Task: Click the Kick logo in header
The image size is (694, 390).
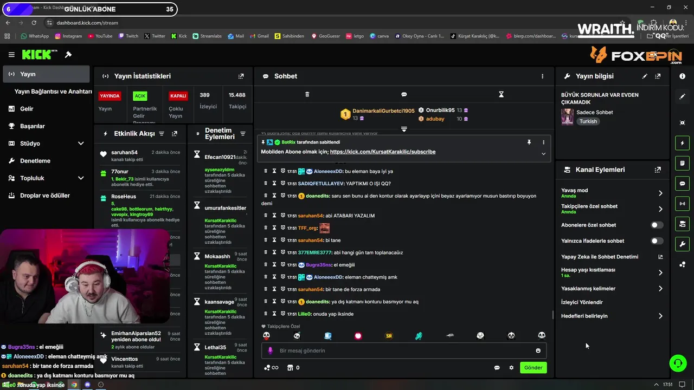Action: 40,55
